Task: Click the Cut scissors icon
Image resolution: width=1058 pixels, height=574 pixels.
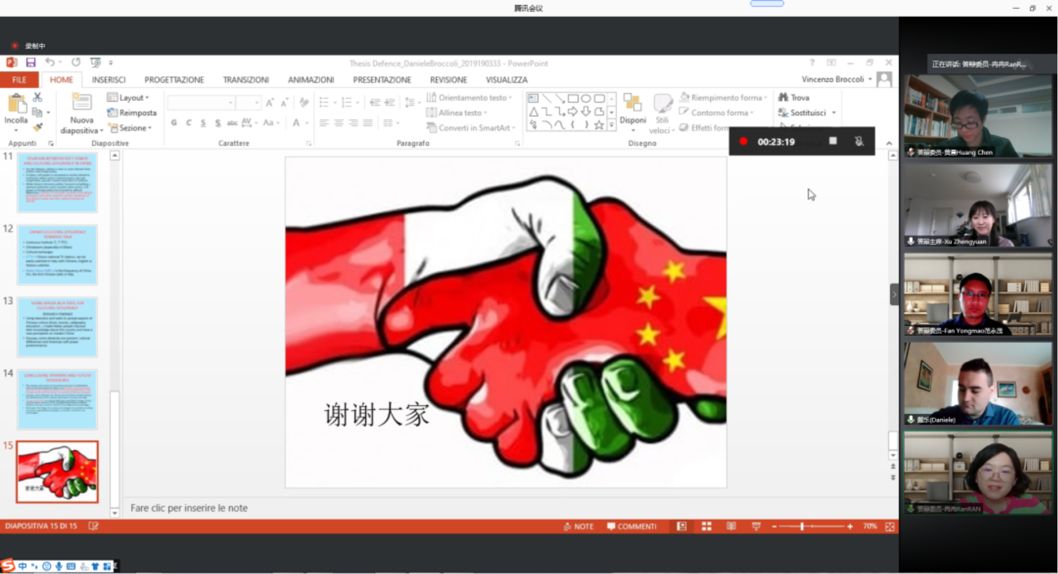Action: [37, 98]
